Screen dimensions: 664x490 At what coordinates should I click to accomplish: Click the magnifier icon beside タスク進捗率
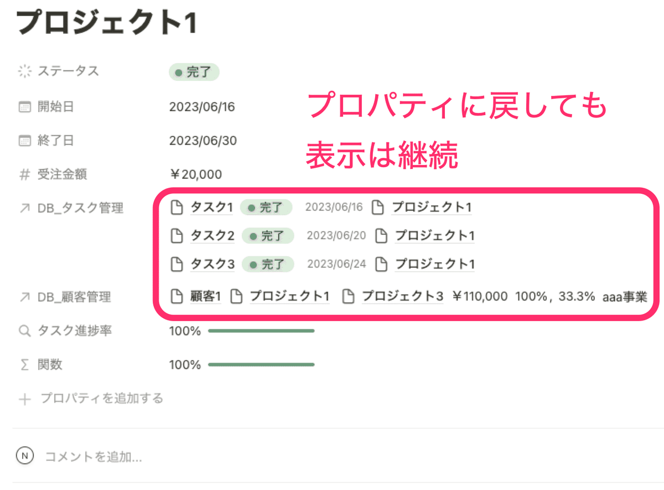click(24, 331)
